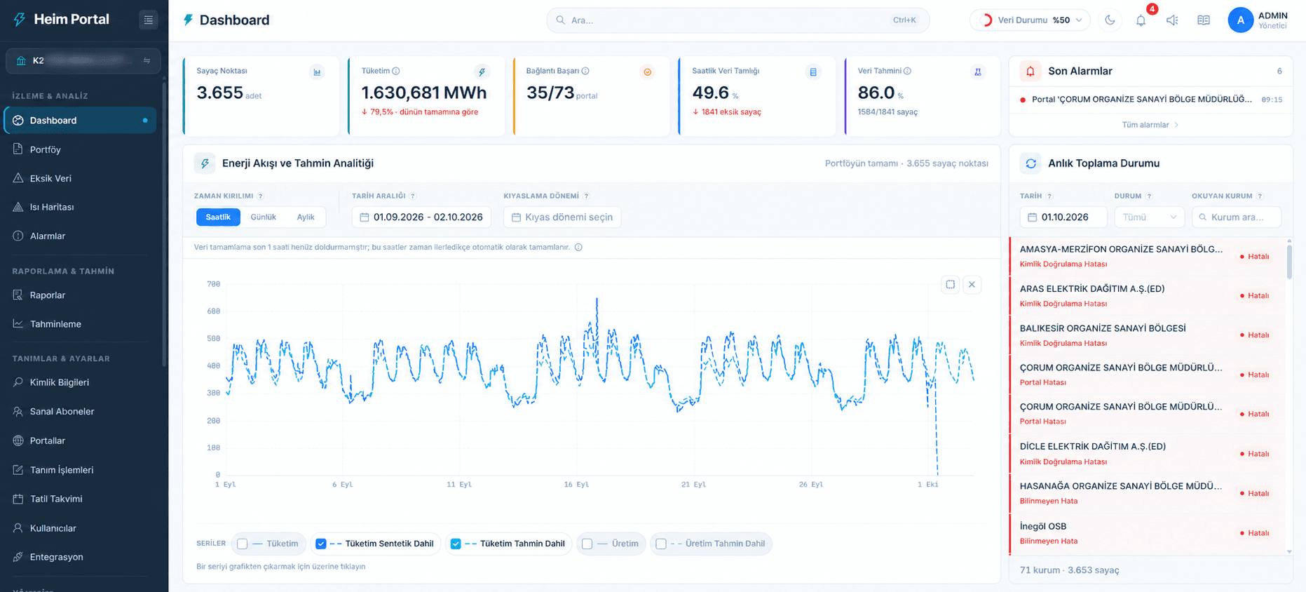Uncheck Tüketim Sentetik Dahil series

click(x=321, y=544)
